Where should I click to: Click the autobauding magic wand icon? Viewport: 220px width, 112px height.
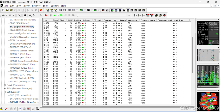tap(19, 15)
